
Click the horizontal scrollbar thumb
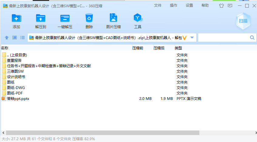103,133
